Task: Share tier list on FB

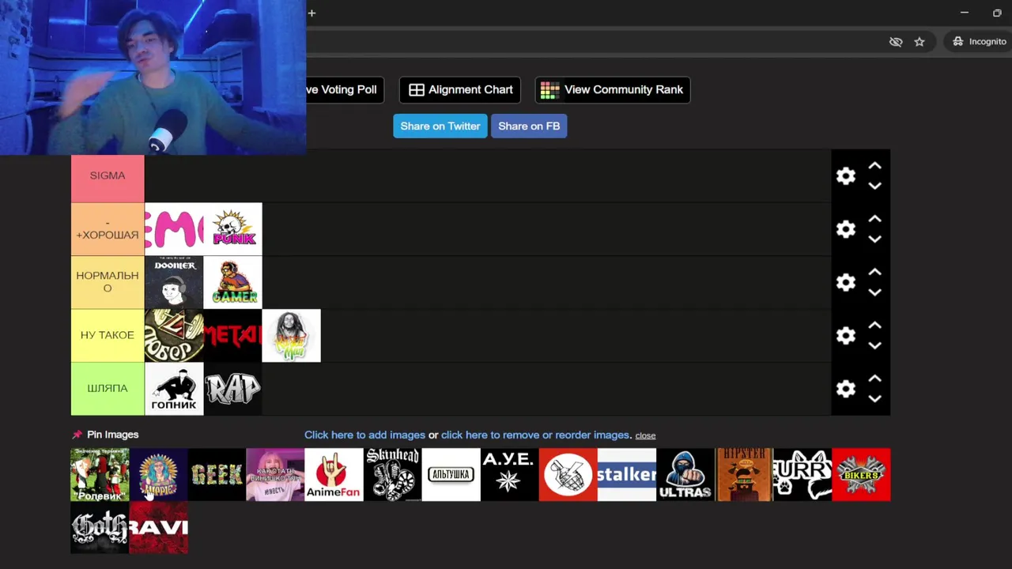Action: pos(529,126)
